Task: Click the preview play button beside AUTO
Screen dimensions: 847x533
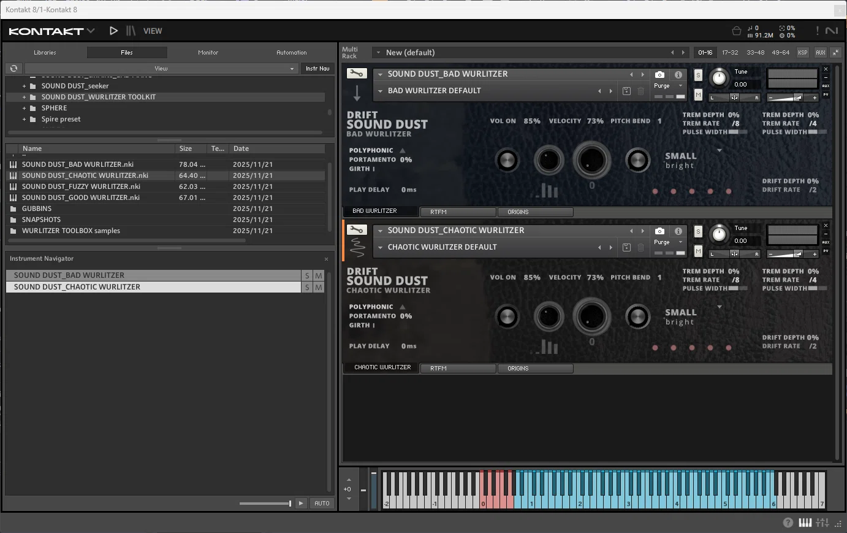Action: pos(301,504)
